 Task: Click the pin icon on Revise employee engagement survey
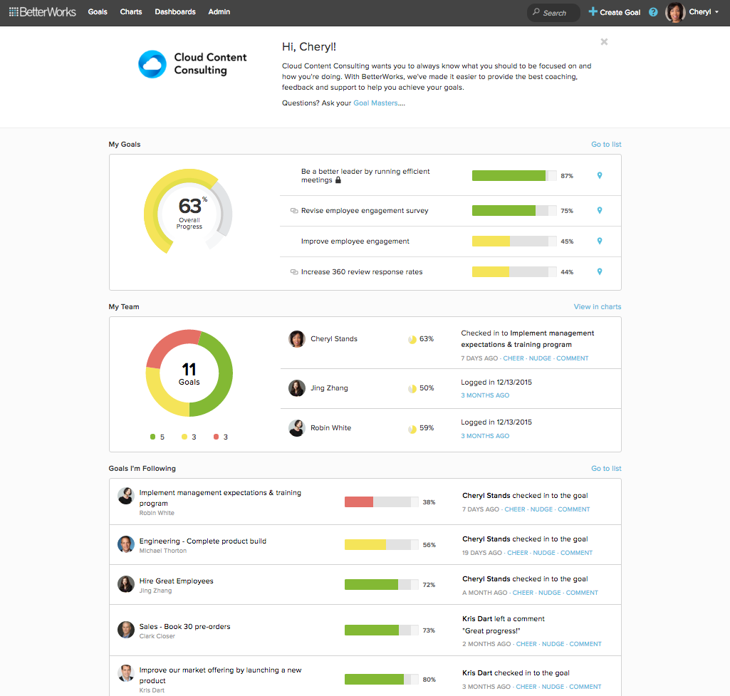(x=600, y=210)
